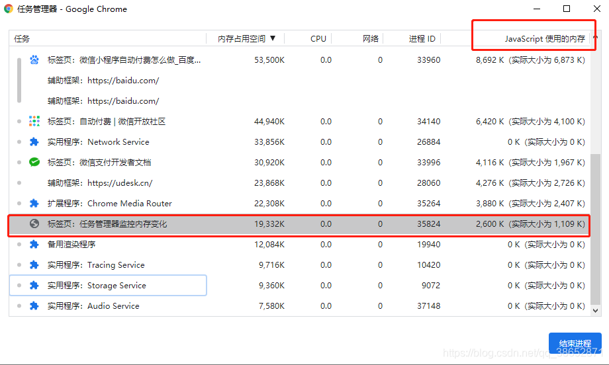
Task: Maximize the 任务管理器 window
Action: (x=567, y=9)
